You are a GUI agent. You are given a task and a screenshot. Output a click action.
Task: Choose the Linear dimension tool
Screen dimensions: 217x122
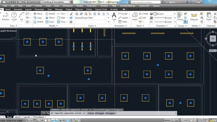(123, 14)
